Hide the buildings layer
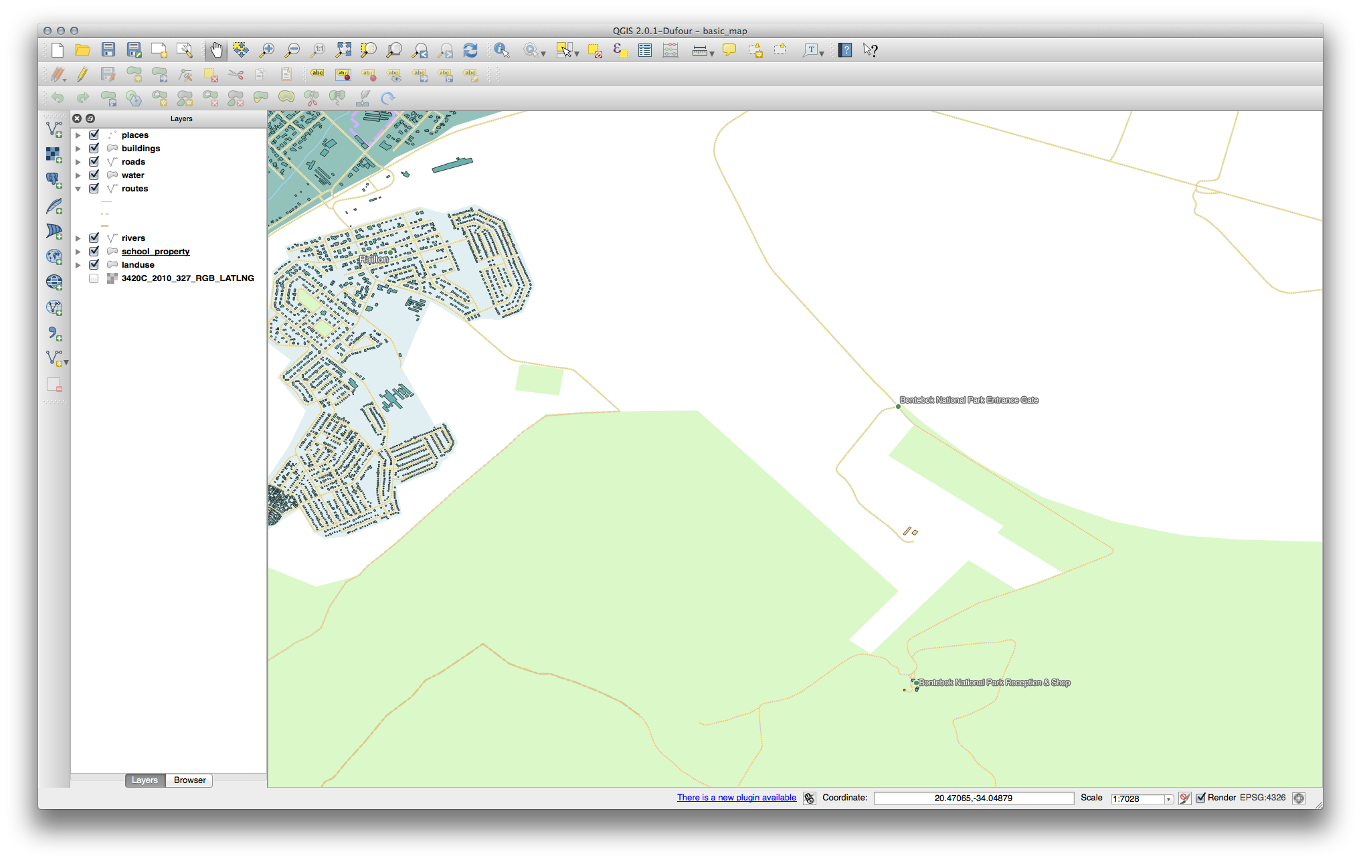 [94, 149]
